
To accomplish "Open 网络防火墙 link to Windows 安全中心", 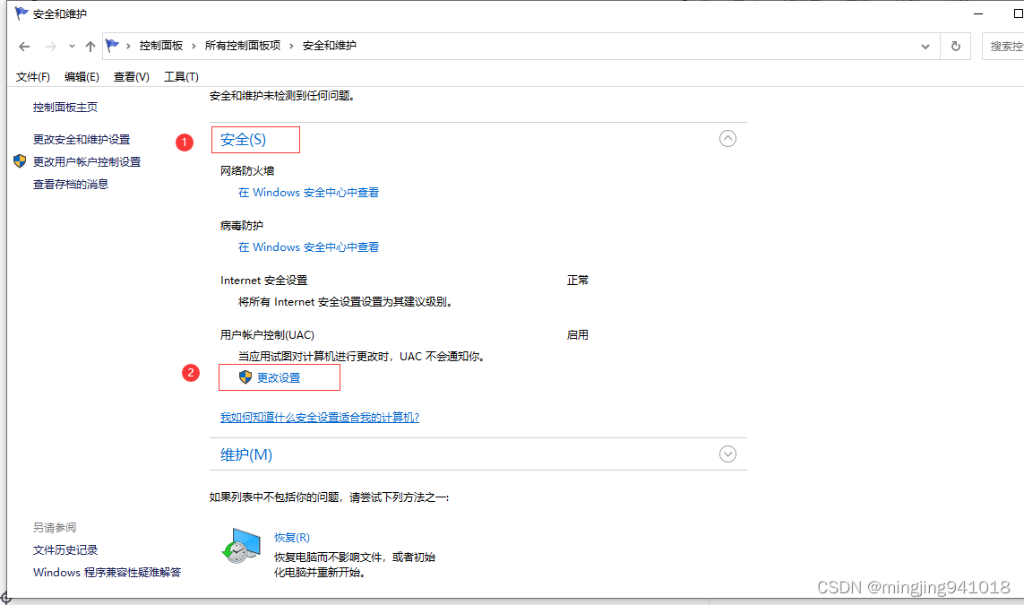I will [x=308, y=192].
